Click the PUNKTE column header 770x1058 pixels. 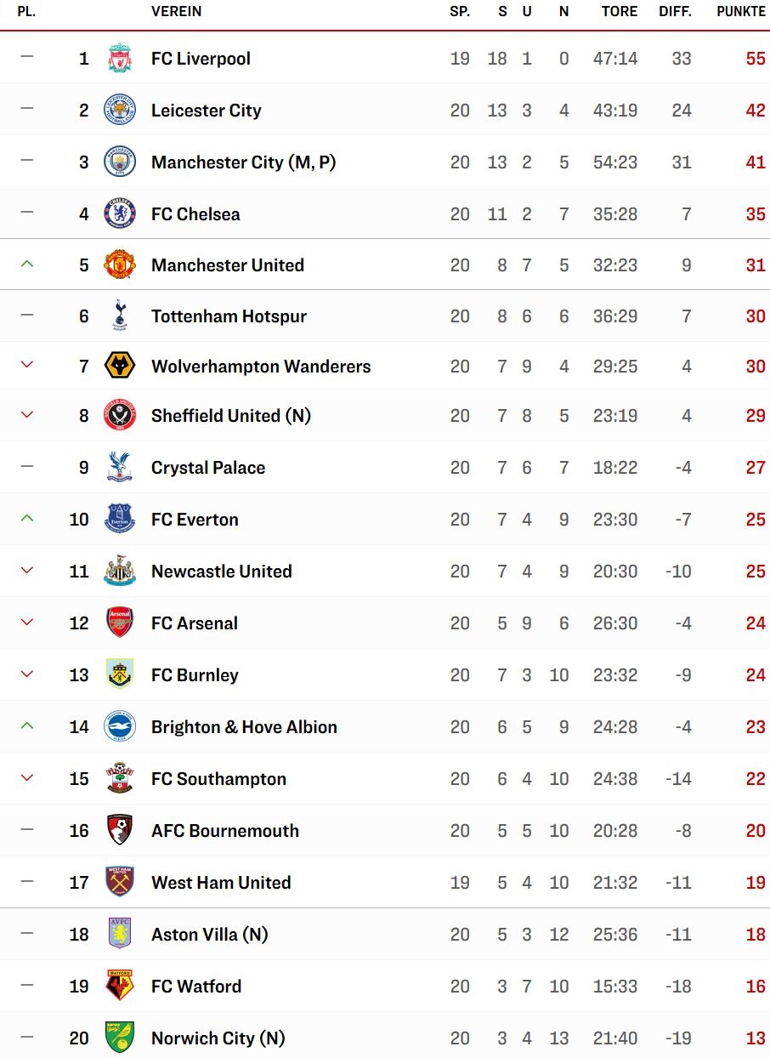[x=741, y=12]
